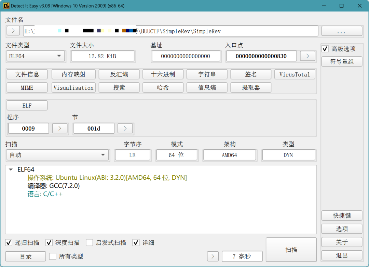This screenshot has height=267, width=369.
Task: Click the 快捷键 shortcuts button
Action: pos(342,216)
